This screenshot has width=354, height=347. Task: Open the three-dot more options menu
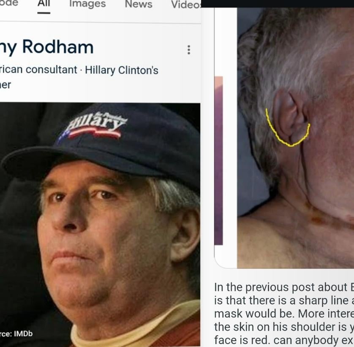click(x=189, y=50)
